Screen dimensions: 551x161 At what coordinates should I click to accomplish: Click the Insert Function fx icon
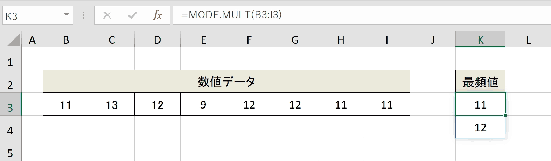pyautogui.click(x=158, y=15)
